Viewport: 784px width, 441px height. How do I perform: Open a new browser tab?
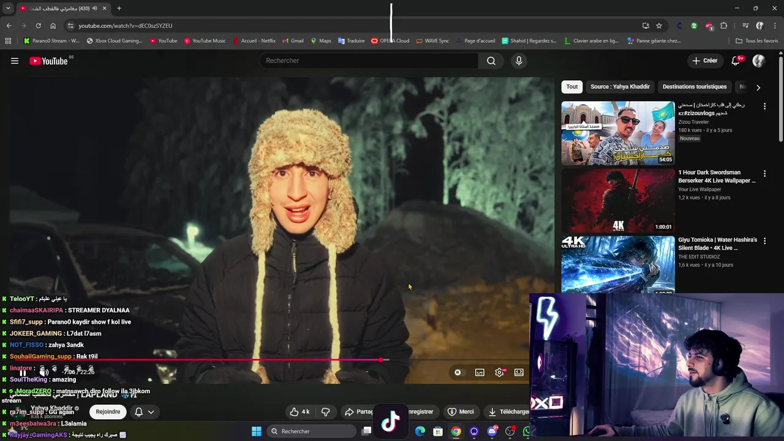119,8
